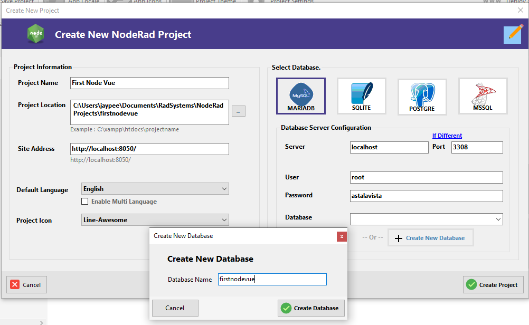The height and width of the screenshot is (325, 529).
Task: Select the MARIADB database option
Action: (301, 97)
